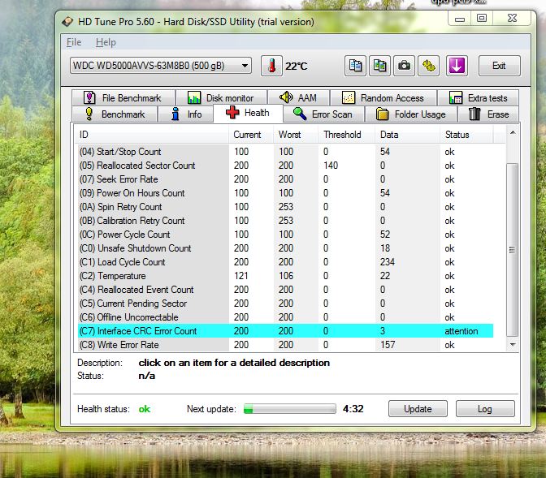Screen dimensions: 546x478
Task: Click the scroll up arrow of health list
Action: tap(513, 133)
